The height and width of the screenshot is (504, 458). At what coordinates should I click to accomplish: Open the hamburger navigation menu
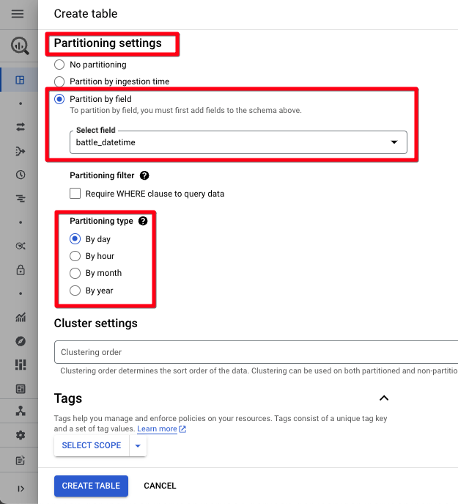pyautogui.click(x=18, y=14)
